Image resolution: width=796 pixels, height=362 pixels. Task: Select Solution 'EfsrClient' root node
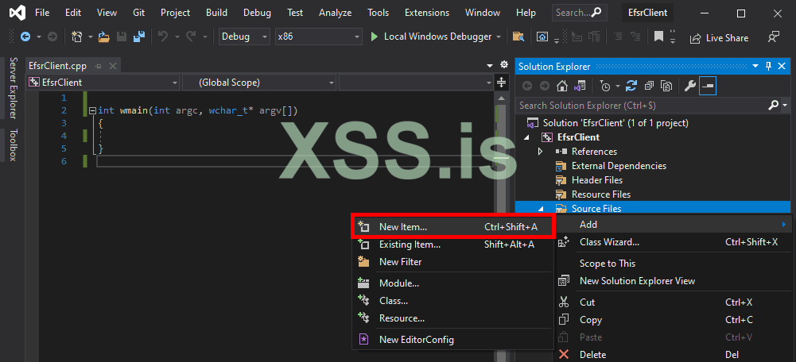coord(615,123)
